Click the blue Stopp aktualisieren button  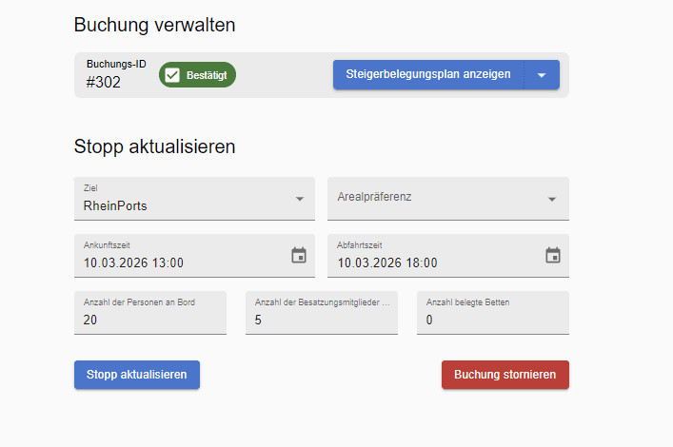[x=137, y=375]
